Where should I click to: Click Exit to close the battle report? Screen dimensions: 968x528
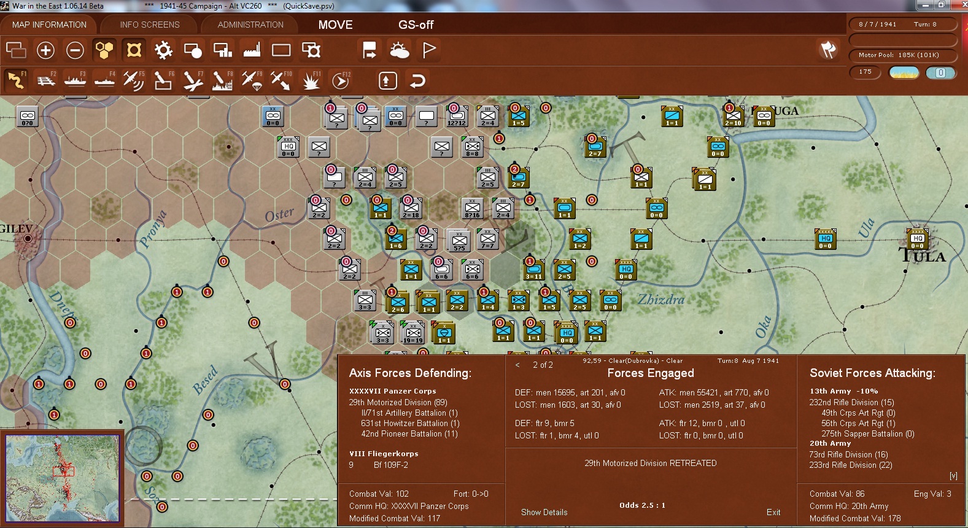pos(773,512)
